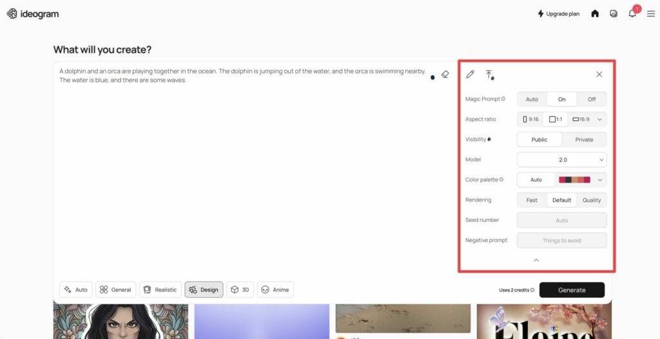The width and height of the screenshot is (660, 339).
Task: Set Magic Prompt to Auto
Action: (532, 100)
